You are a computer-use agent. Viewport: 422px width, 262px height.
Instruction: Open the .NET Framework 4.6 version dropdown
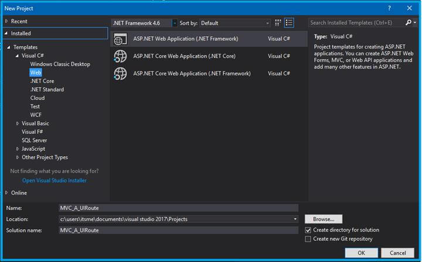tap(144, 23)
